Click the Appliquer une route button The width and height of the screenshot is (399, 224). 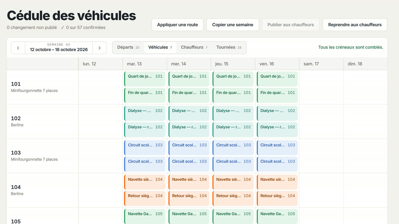pyautogui.click(x=178, y=25)
